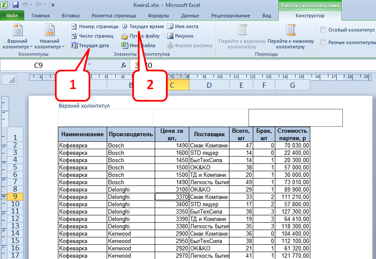Toggle Разные колонтитулы checkbox

click(x=323, y=42)
